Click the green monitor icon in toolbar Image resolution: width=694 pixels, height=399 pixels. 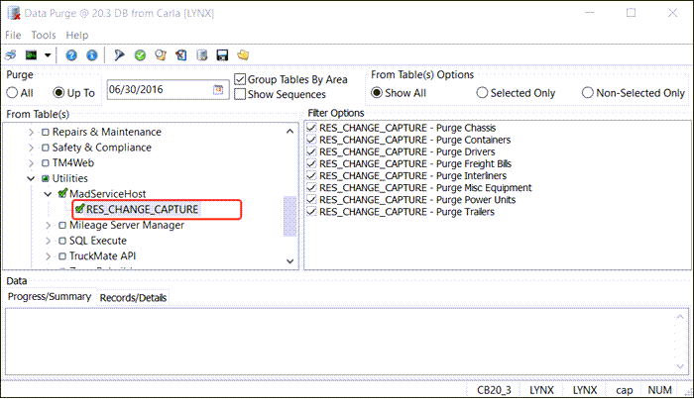coord(31,54)
